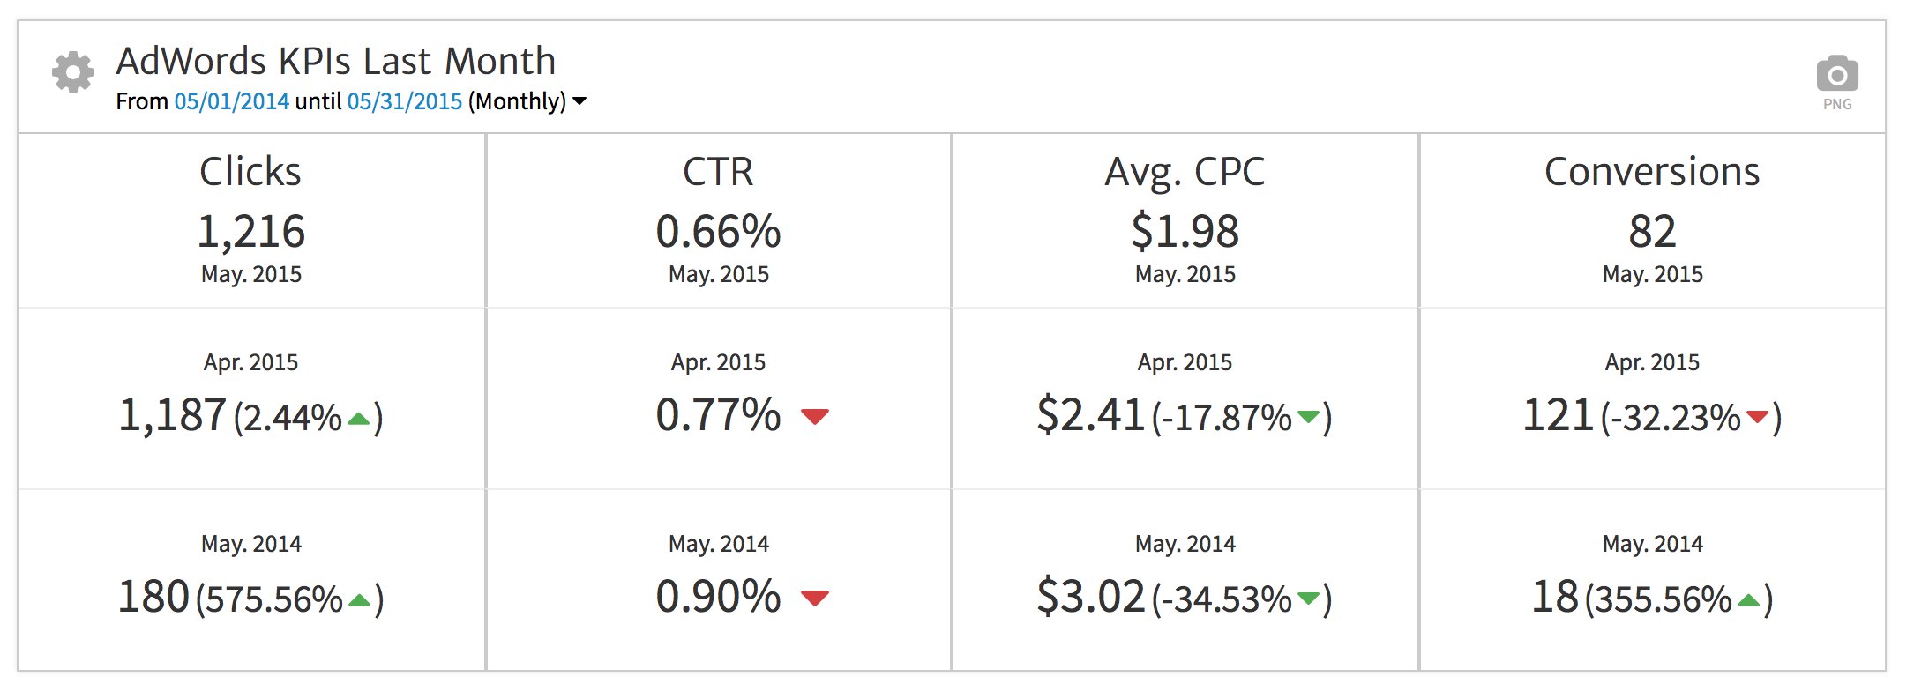The width and height of the screenshot is (1914, 684).
Task: Click red down arrow next to 0.77%
Action: point(814,416)
